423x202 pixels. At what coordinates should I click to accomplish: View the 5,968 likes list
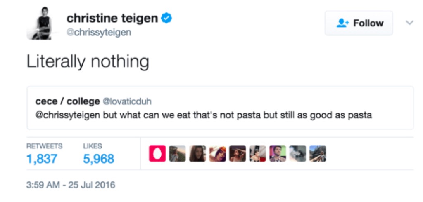pos(98,159)
